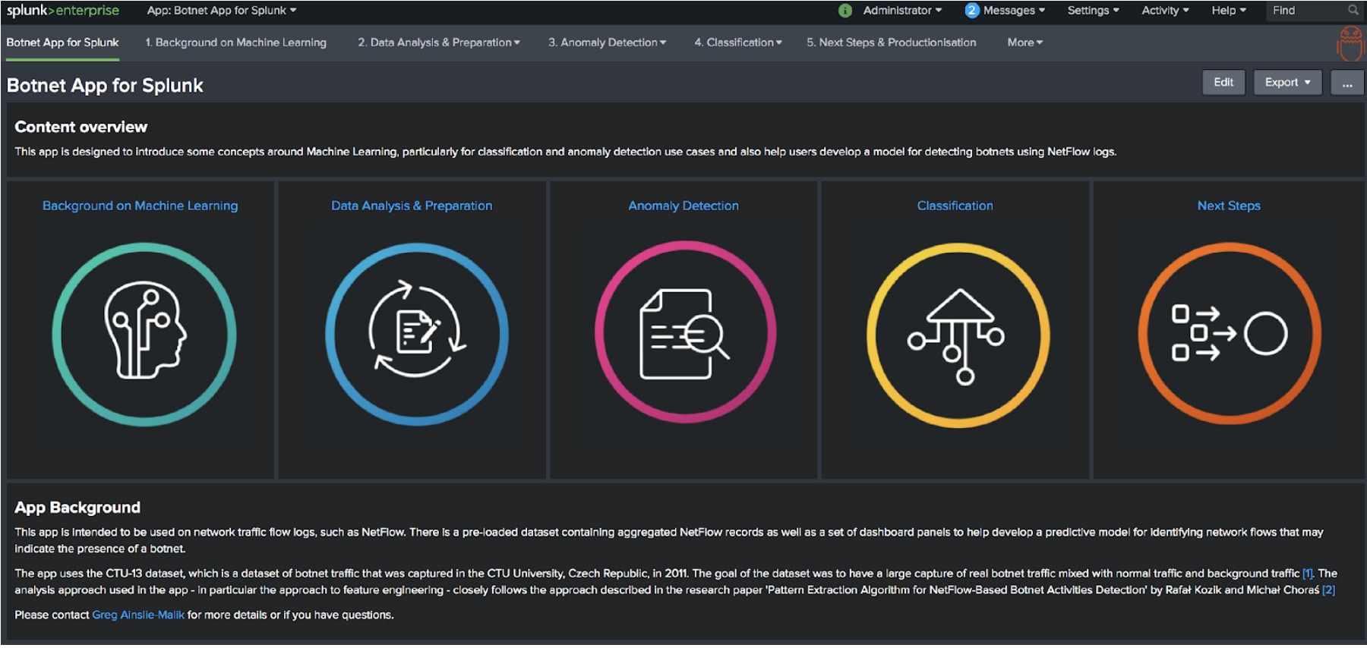
Task: Click the Content overview heading
Action: [81, 127]
